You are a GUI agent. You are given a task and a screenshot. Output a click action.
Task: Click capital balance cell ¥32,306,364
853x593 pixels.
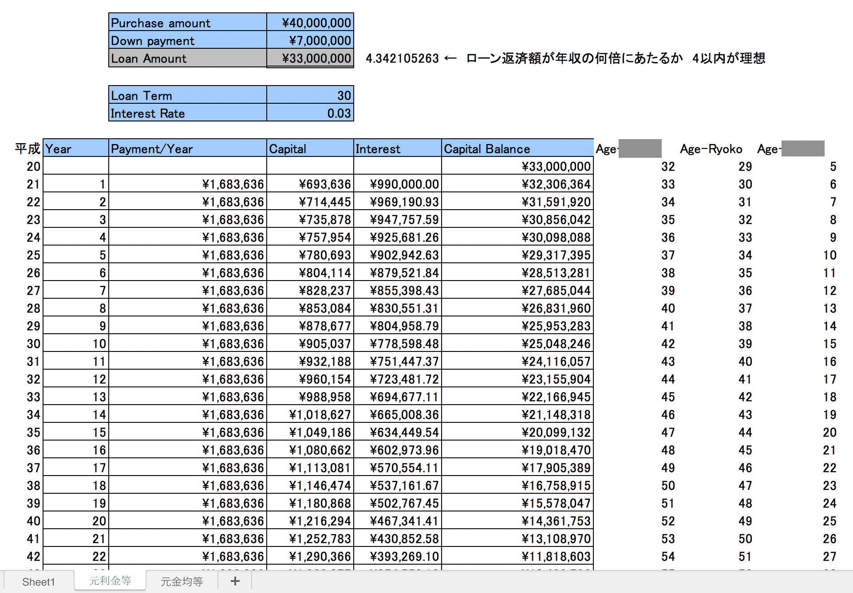point(517,184)
